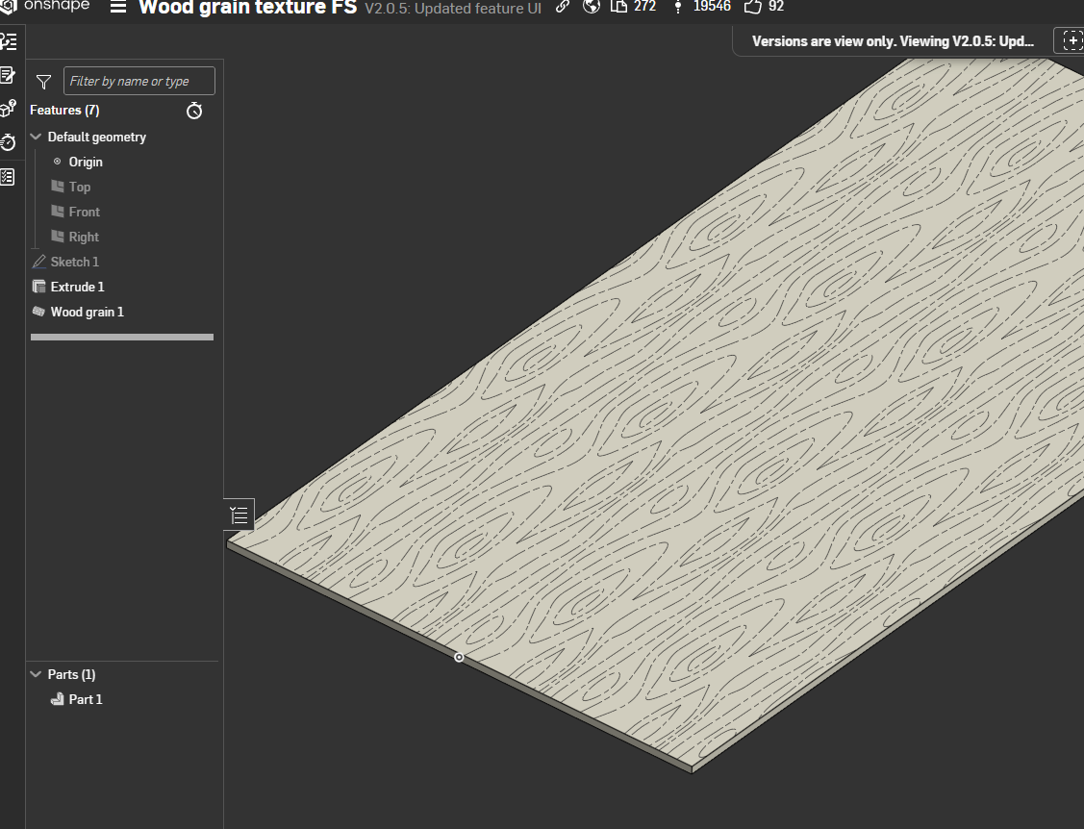Click the Wood grain 1 feature icon
1084x829 pixels.
(38, 312)
